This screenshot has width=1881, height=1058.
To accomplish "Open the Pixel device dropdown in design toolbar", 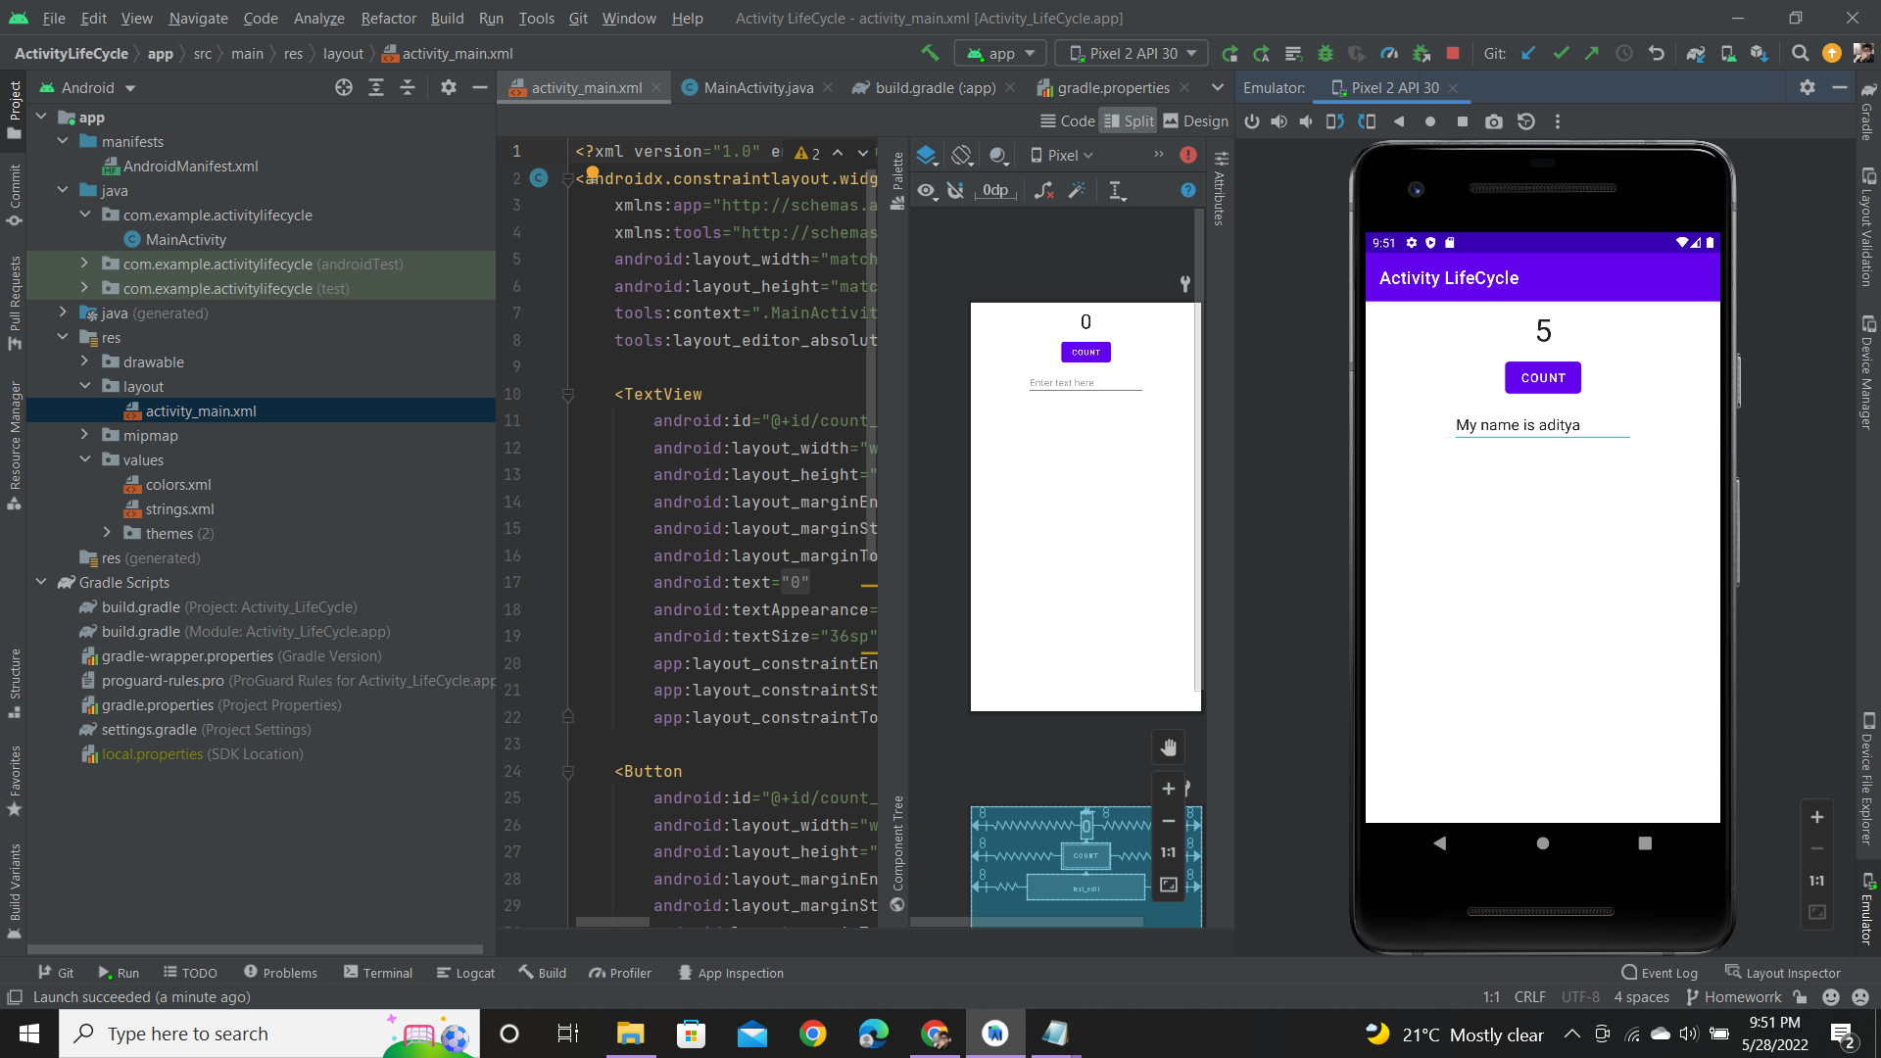I will [x=1061, y=155].
